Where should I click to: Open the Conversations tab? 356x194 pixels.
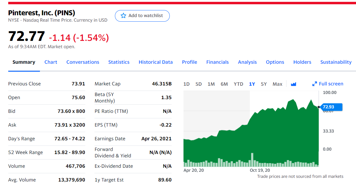click(83, 62)
